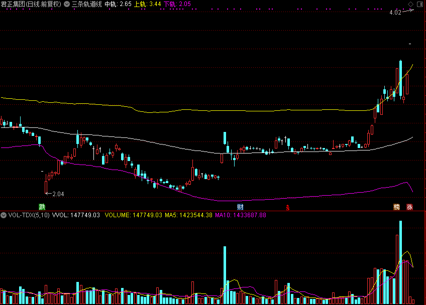
Task: Click the red 涨 marker
Action: 409,207
